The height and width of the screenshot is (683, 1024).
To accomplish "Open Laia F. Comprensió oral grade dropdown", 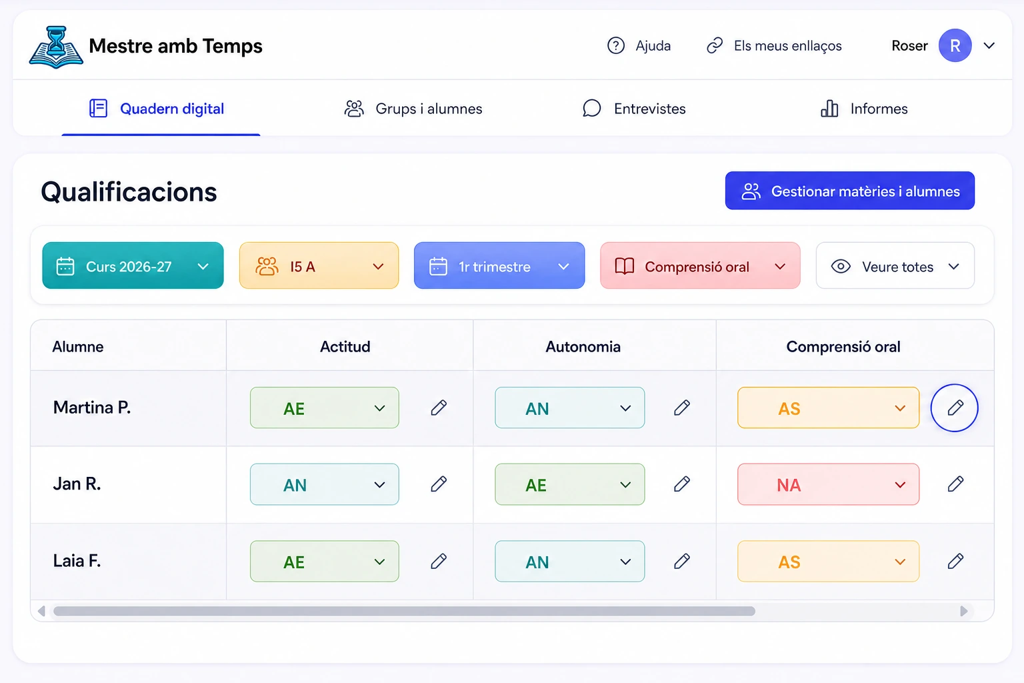I will tap(828, 562).
